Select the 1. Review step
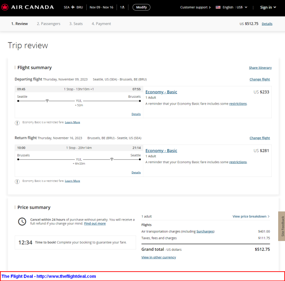This screenshot has width=285, height=281. click(20, 24)
